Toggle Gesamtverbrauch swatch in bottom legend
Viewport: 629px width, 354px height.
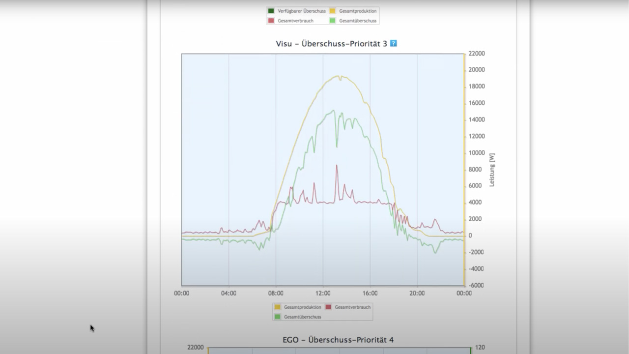point(328,307)
